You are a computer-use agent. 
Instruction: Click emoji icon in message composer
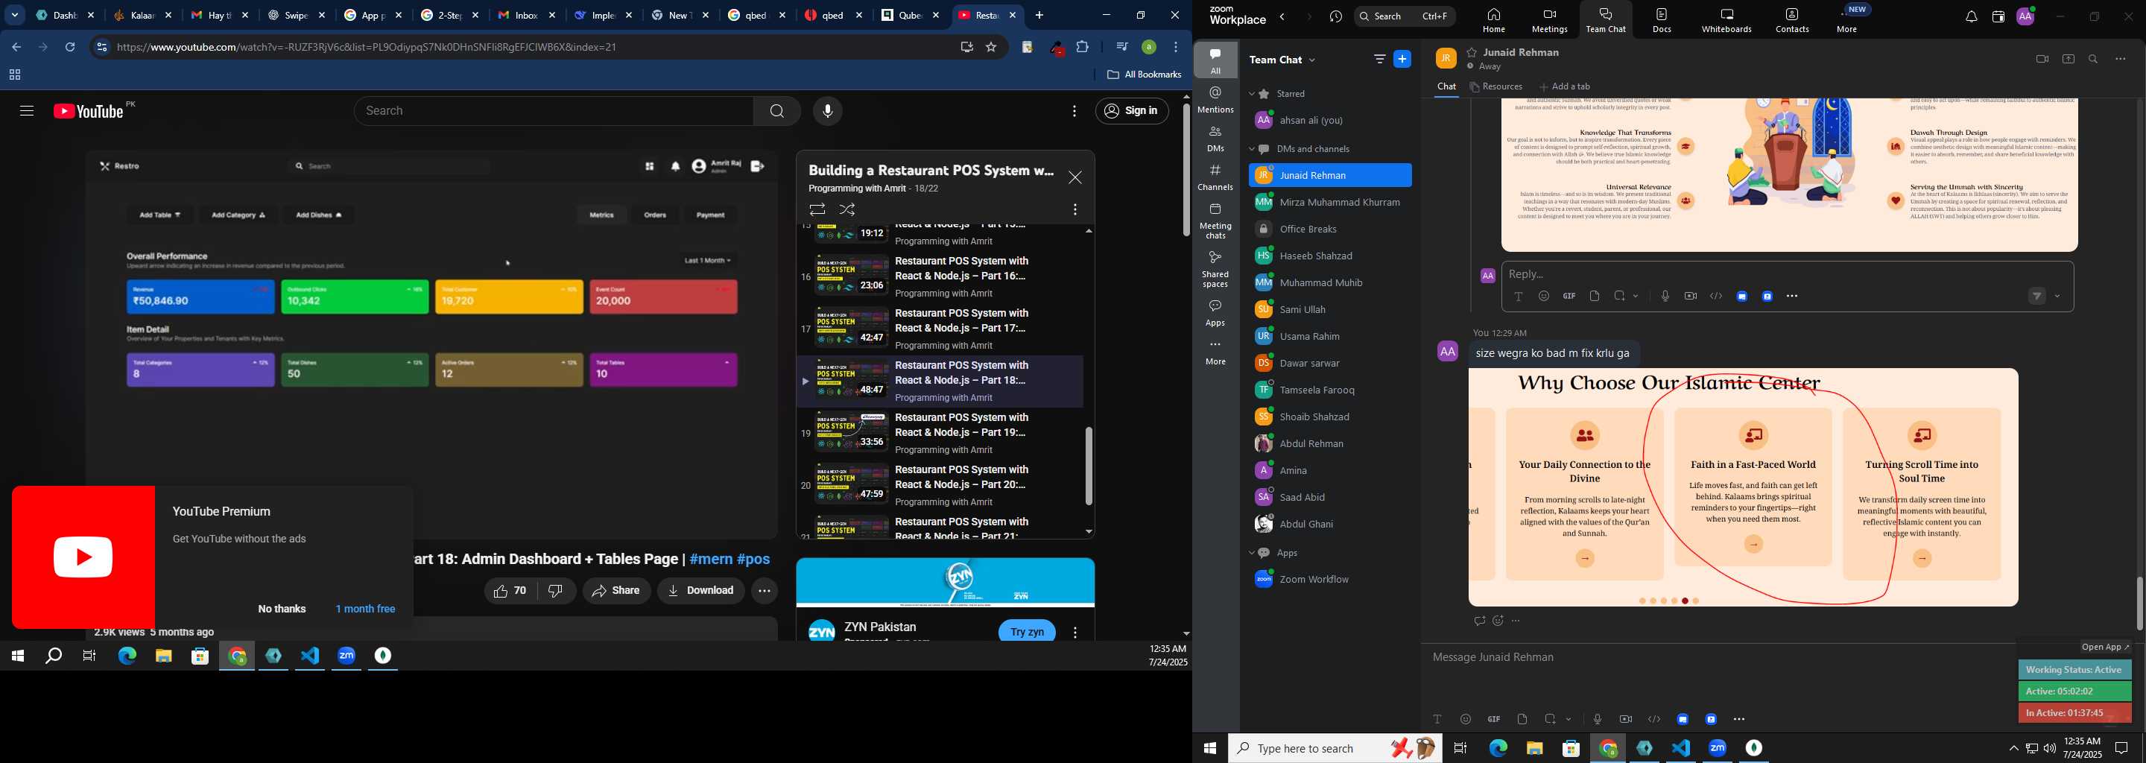[1466, 719]
